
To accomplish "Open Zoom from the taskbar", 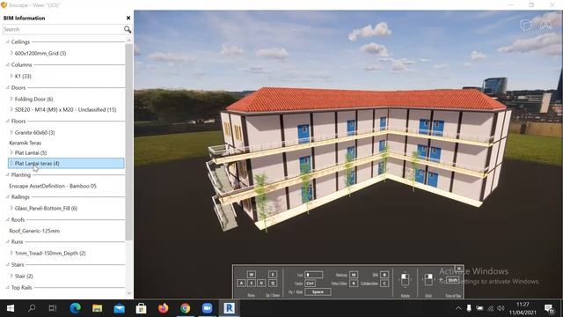I will tap(208, 308).
